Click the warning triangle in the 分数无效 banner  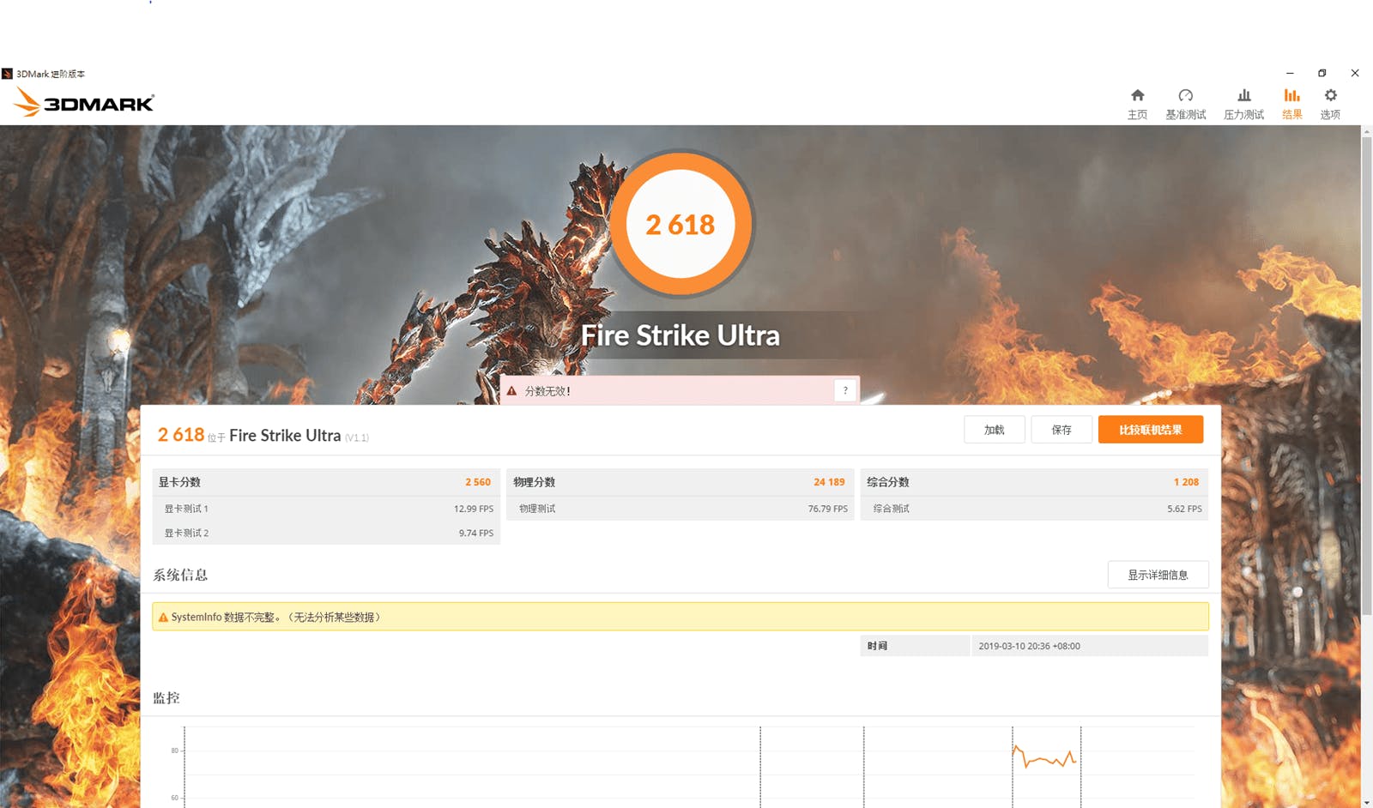512,391
